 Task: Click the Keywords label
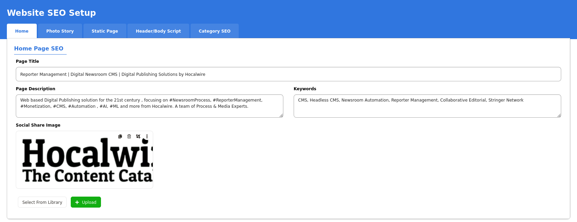[x=305, y=89]
